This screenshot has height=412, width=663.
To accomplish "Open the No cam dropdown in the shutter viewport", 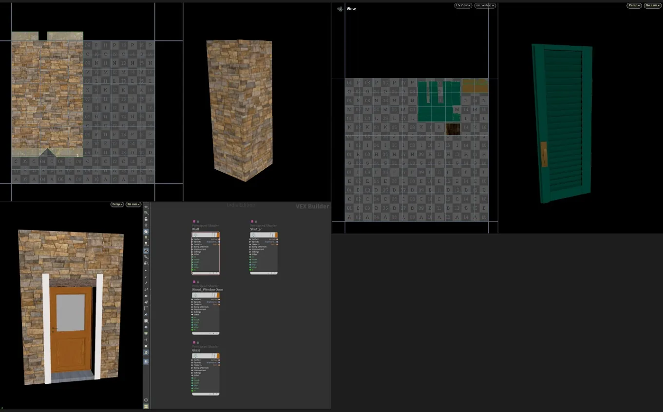I will (652, 5).
